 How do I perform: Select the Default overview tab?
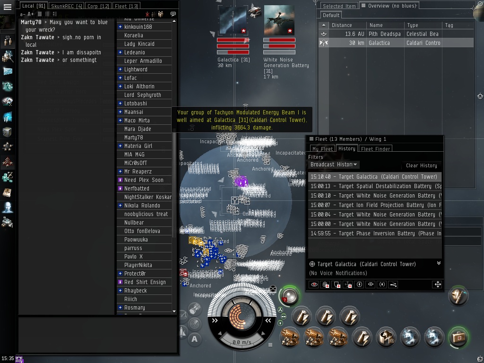point(331,15)
